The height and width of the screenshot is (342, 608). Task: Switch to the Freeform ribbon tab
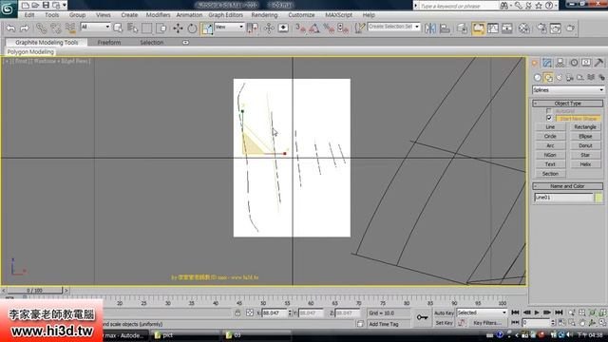(x=109, y=42)
